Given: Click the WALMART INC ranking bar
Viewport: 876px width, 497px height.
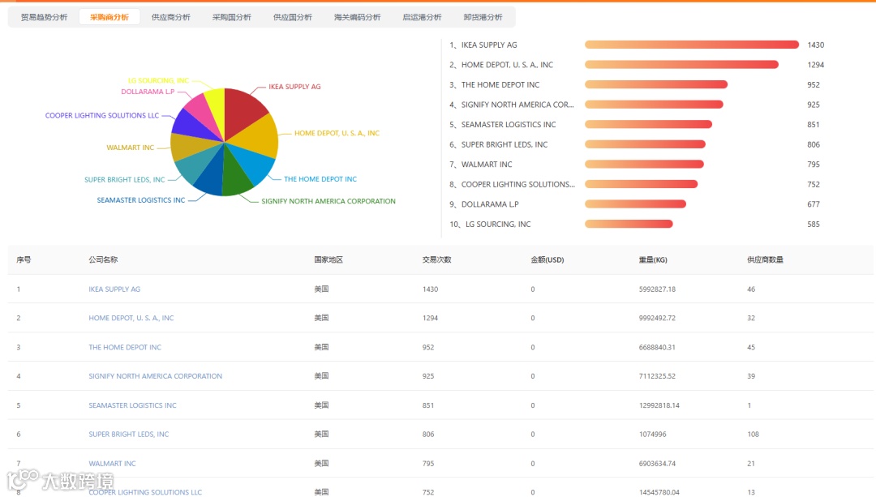Looking at the screenshot, I should click(644, 164).
